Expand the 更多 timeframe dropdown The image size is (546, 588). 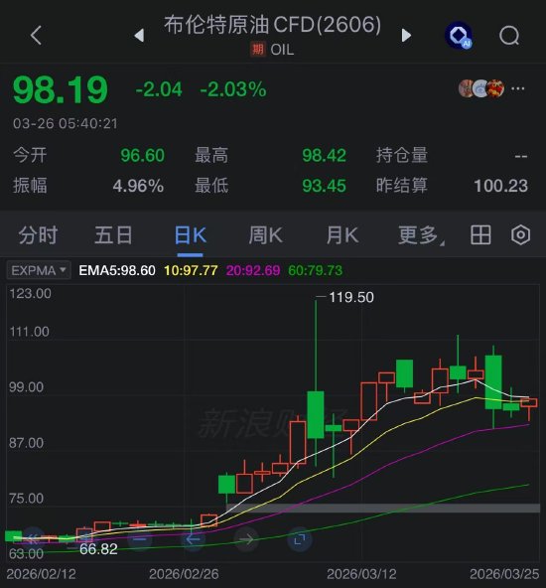tap(421, 235)
